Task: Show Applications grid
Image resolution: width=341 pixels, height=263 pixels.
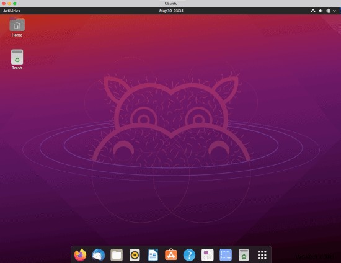Action: click(x=262, y=255)
